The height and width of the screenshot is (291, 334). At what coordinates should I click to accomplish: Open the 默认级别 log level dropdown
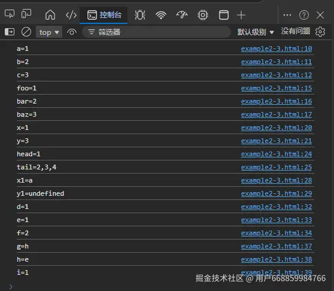coord(256,32)
